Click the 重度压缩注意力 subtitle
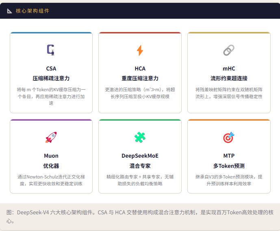Viewport: 280px width, 231px height. 140,78
